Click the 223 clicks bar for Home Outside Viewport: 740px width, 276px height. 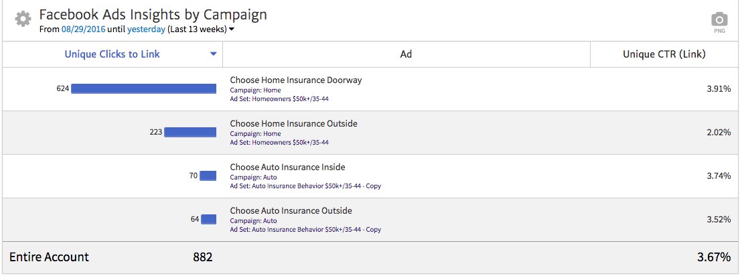point(190,132)
